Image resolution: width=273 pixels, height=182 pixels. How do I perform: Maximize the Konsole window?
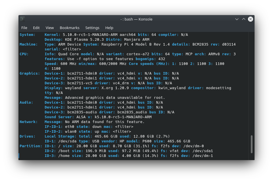pyautogui.click(x=244, y=19)
